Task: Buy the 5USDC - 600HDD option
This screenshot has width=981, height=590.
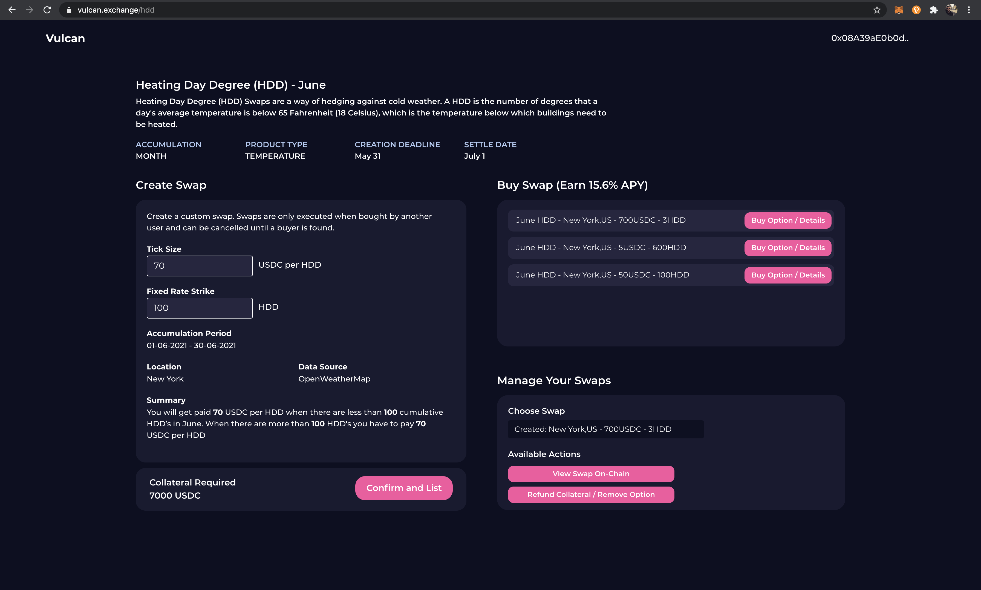Action: coord(787,248)
